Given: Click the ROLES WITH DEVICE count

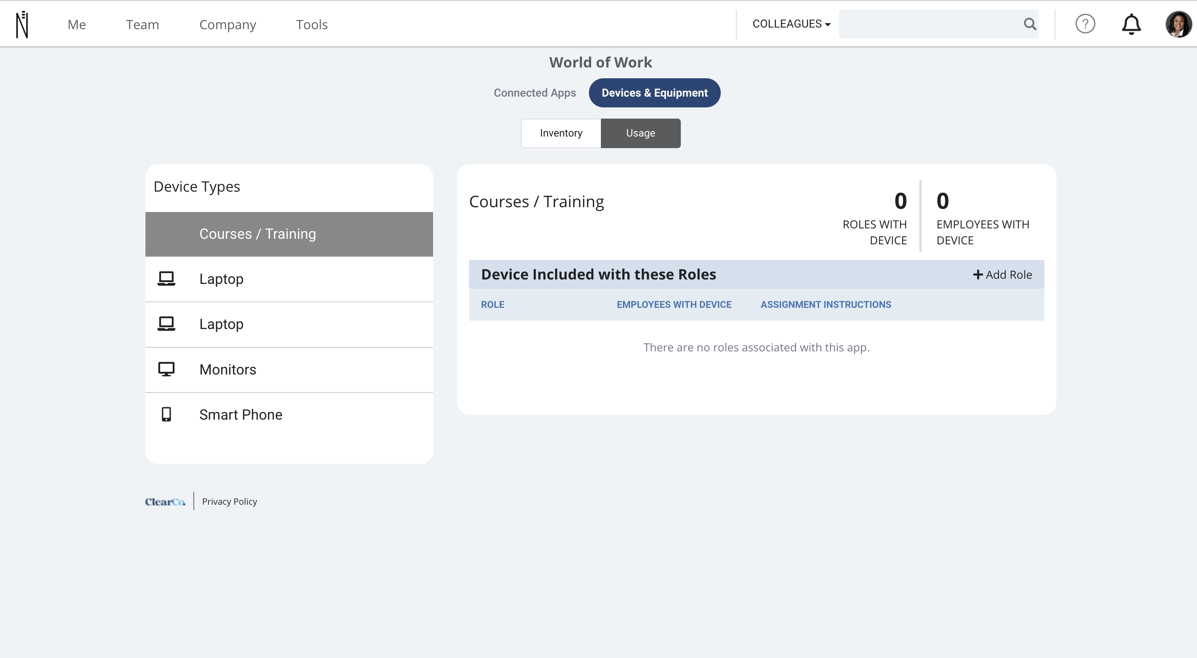Looking at the screenshot, I should point(900,201).
